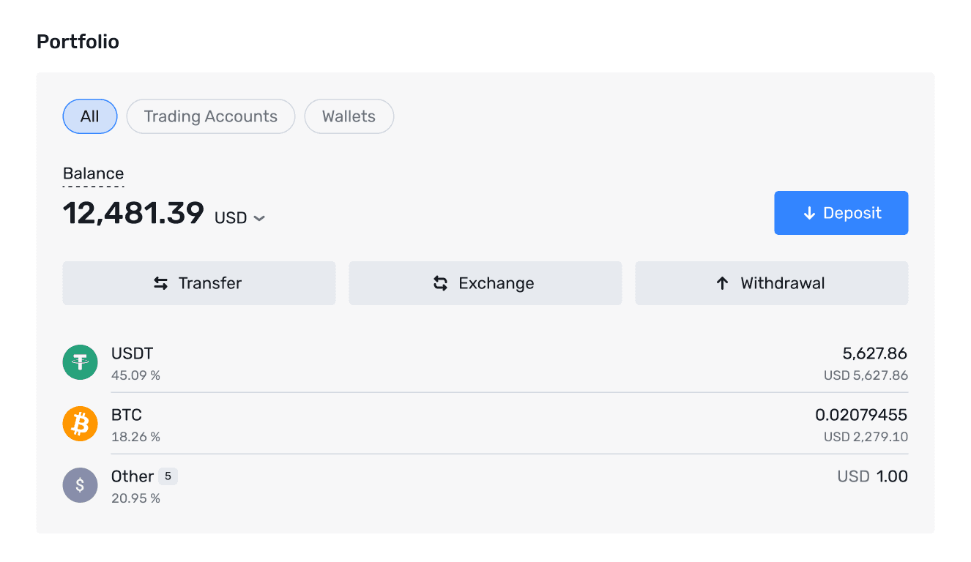Click the upward arrow icon on Withdrawal button
The width and height of the screenshot is (971, 562).
coord(723,282)
